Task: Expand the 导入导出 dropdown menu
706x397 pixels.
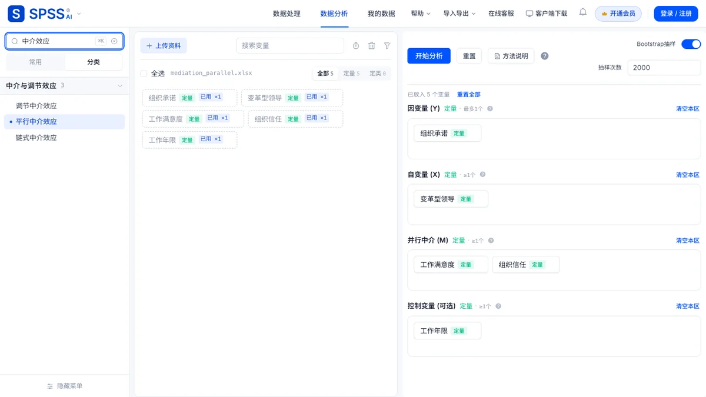Action: (x=459, y=14)
